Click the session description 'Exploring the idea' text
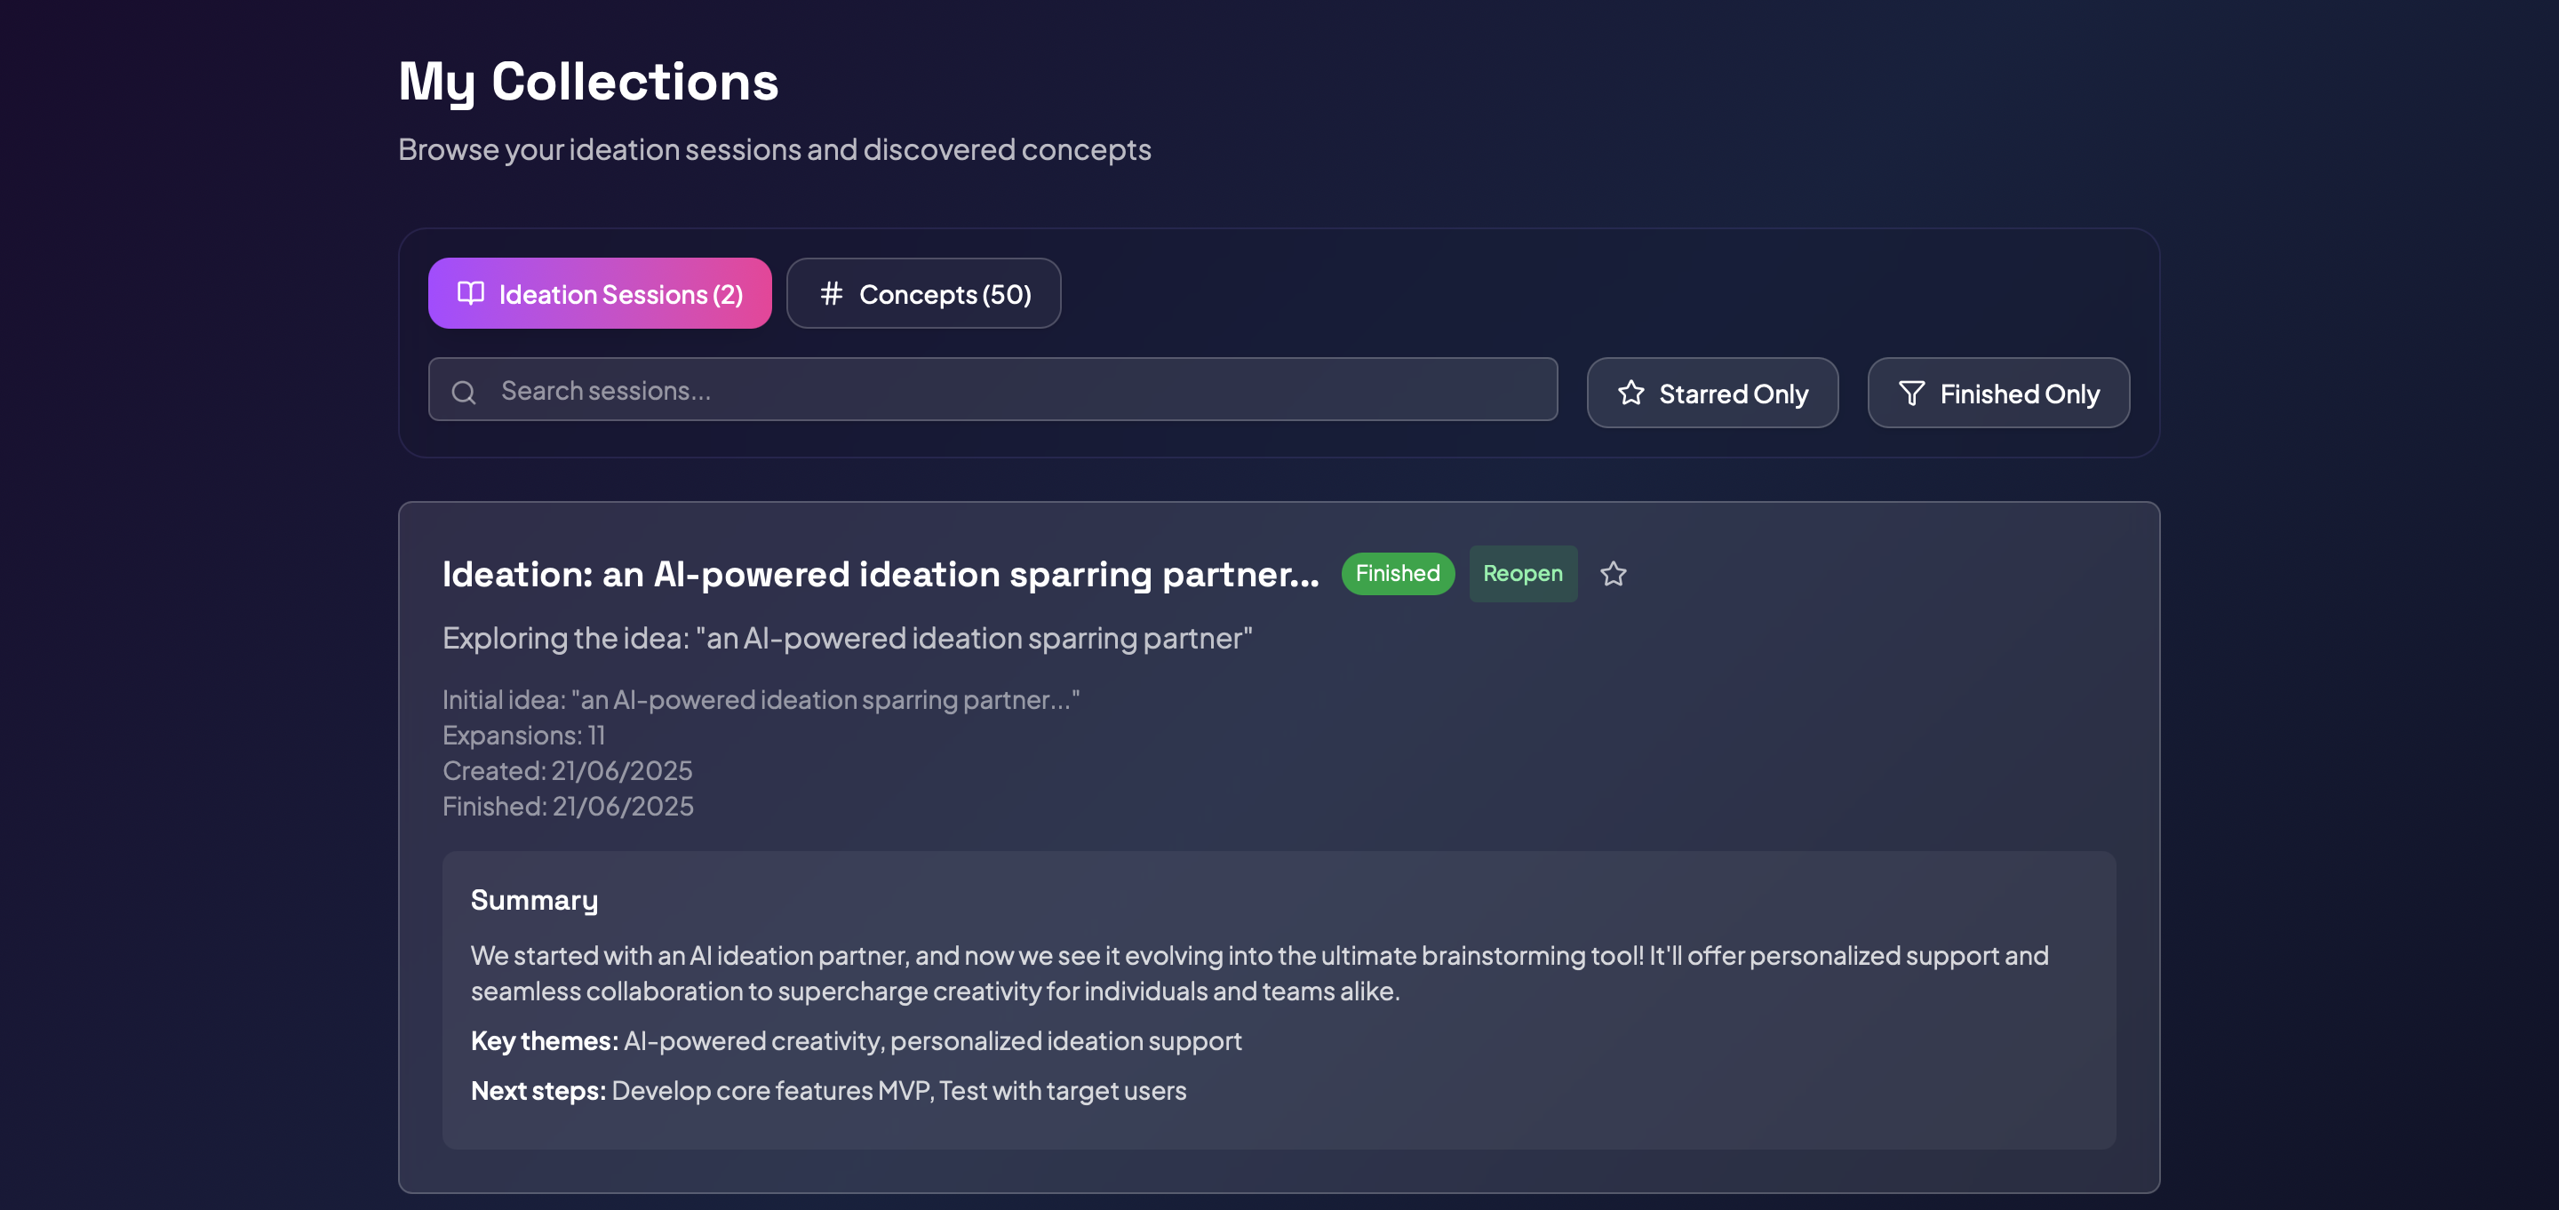This screenshot has width=2559, height=1210. [848, 638]
